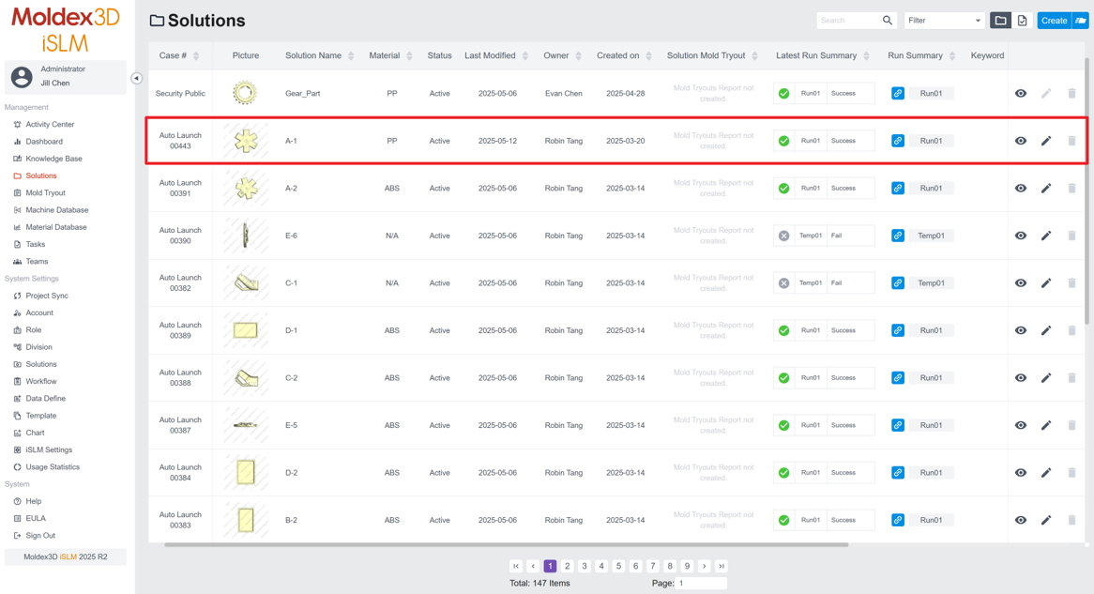Click the search magnifier icon
This screenshot has height=594, width=1094.
pyautogui.click(x=887, y=21)
